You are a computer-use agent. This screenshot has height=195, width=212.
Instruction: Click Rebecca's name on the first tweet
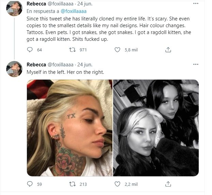pyautogui.click(x=36, y=4)
